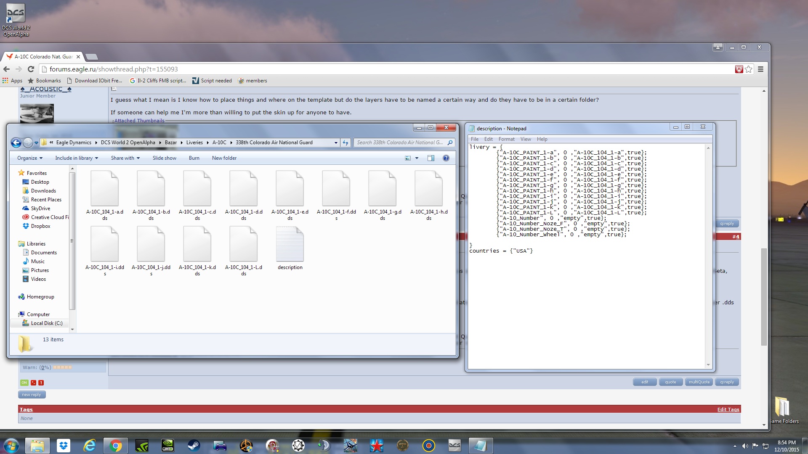This screenshot has height=454, width=808.
Task: Open Explorer help icon
Action: (x=446, y=158)
